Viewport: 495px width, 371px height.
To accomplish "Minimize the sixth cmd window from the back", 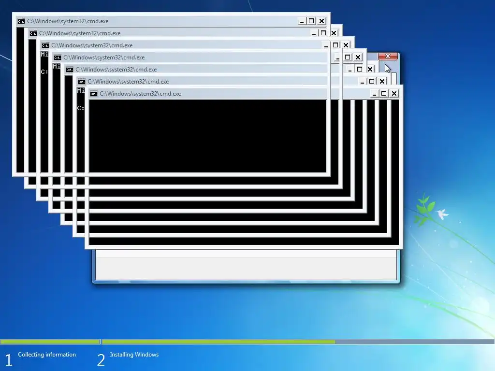I will click(362, 82).
